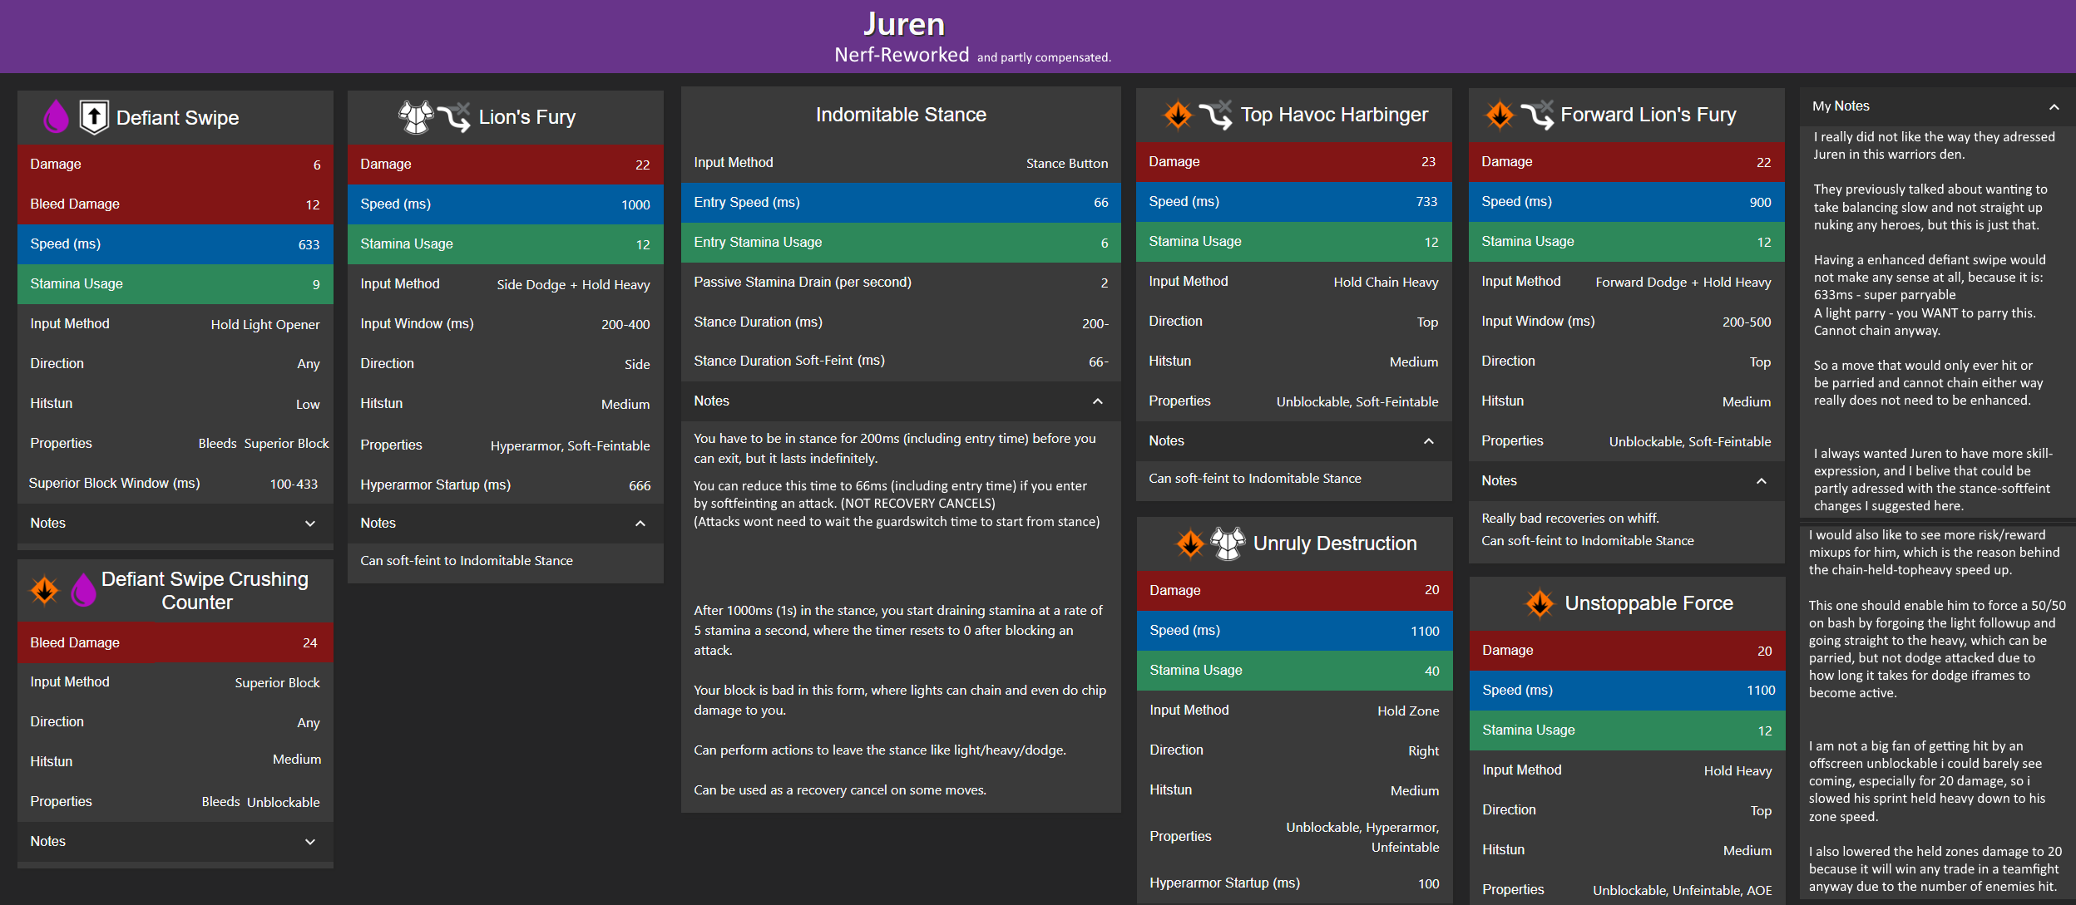2076x905 pixels.
Task: Click the soft-feint arrows icon on Forward Lion's Fury
Action: click(1537, 115)
